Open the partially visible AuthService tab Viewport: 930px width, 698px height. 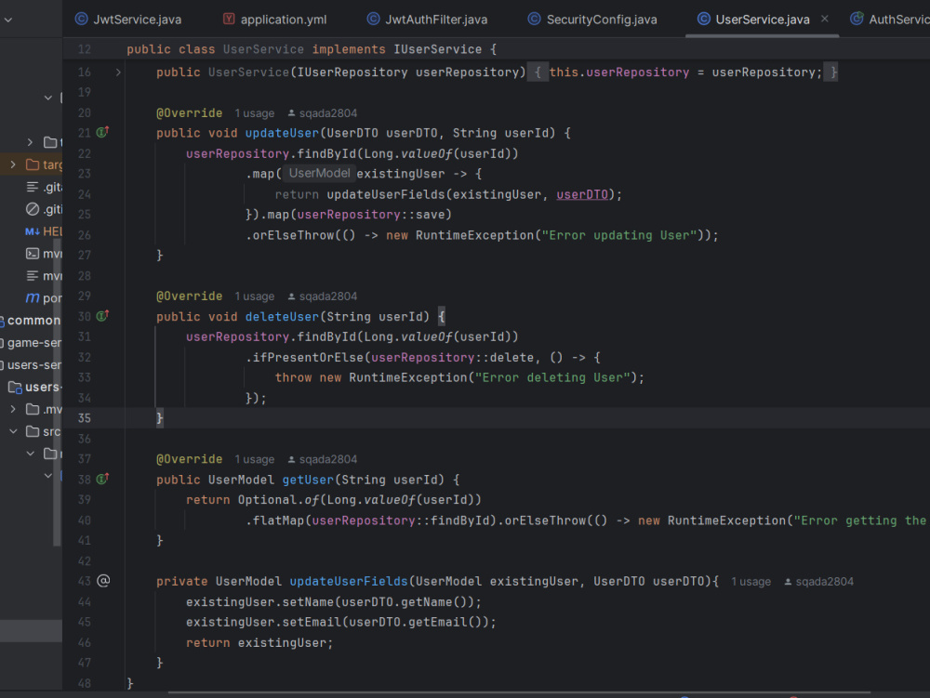click(x=890, y=20)
